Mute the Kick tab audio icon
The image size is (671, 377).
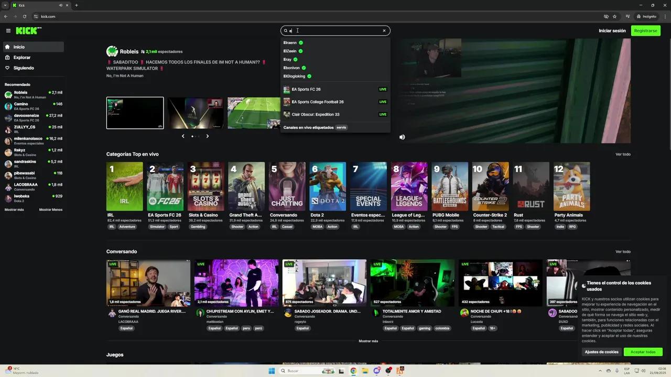[61, 5]
